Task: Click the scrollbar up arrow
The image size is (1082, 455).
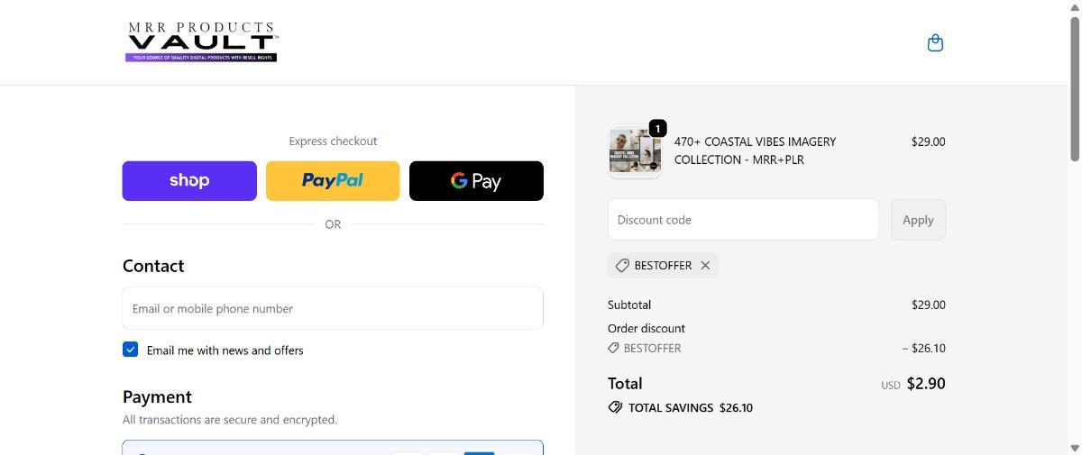Action: pyautogui.click(x=1074, y=7)
